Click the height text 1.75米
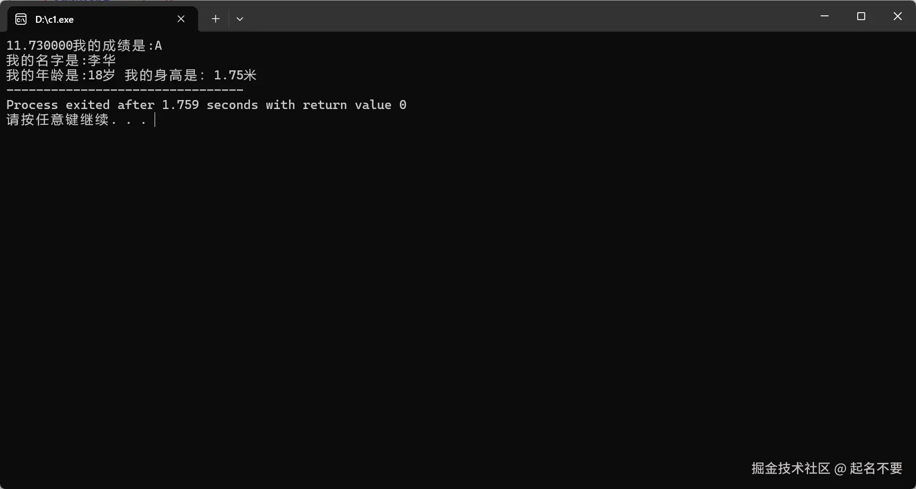The width and height of the screenshot is (916, 489). click(x=235, y=75)
